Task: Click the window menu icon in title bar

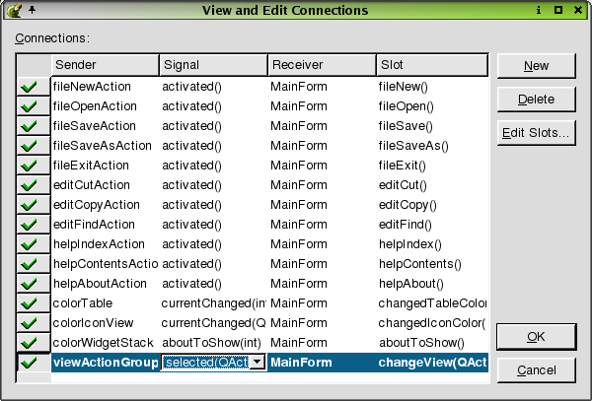Action: point(11,10)
